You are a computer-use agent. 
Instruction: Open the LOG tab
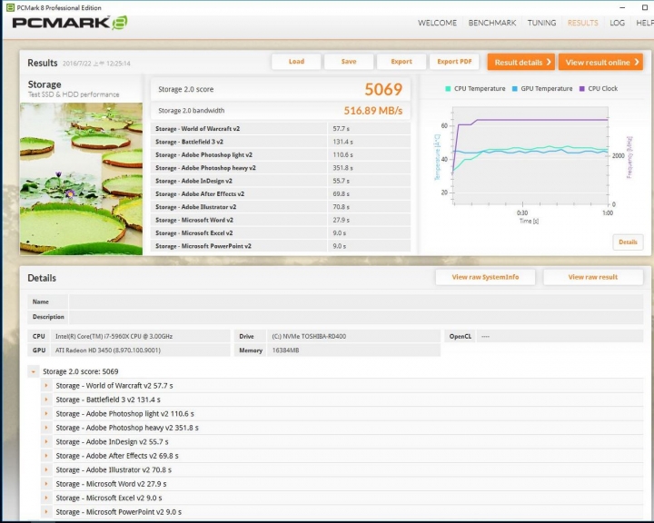tap(617, 23)
